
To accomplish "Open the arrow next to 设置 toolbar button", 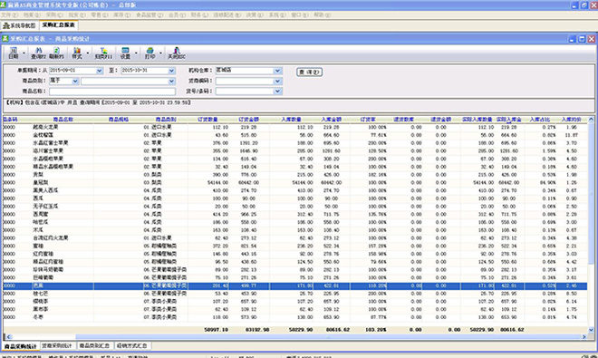I will pos(136,53).
